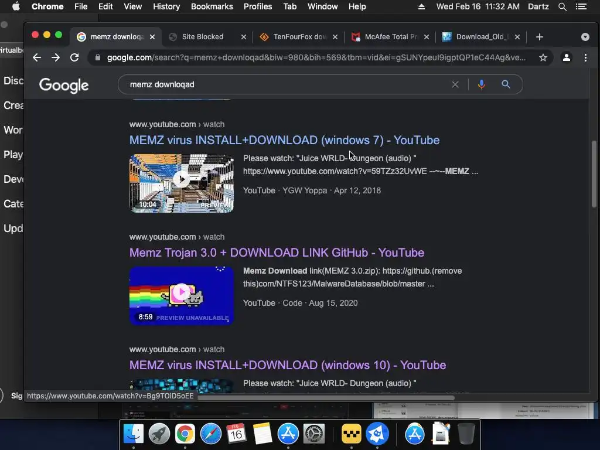Viewport: 600px width, 450px height.
Task: Close the Download_Old tab
Action: (517, 37)
